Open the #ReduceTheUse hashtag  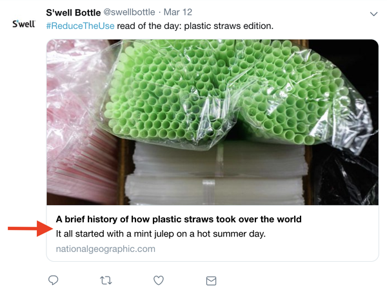pos(80,26)
